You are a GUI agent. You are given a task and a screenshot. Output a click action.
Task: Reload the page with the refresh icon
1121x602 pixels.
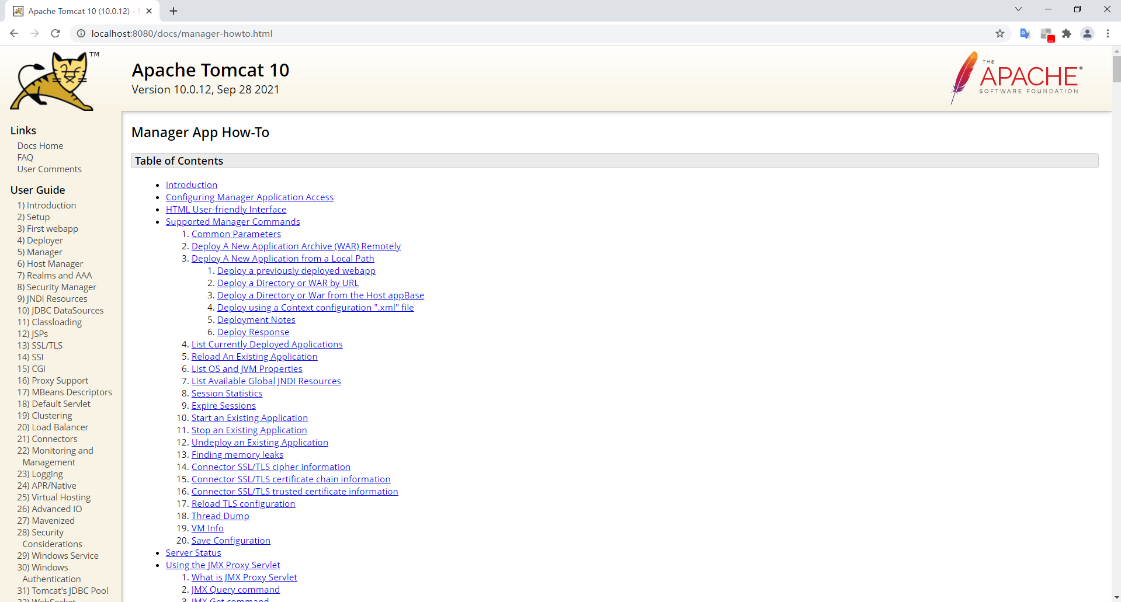click(55, 33)
